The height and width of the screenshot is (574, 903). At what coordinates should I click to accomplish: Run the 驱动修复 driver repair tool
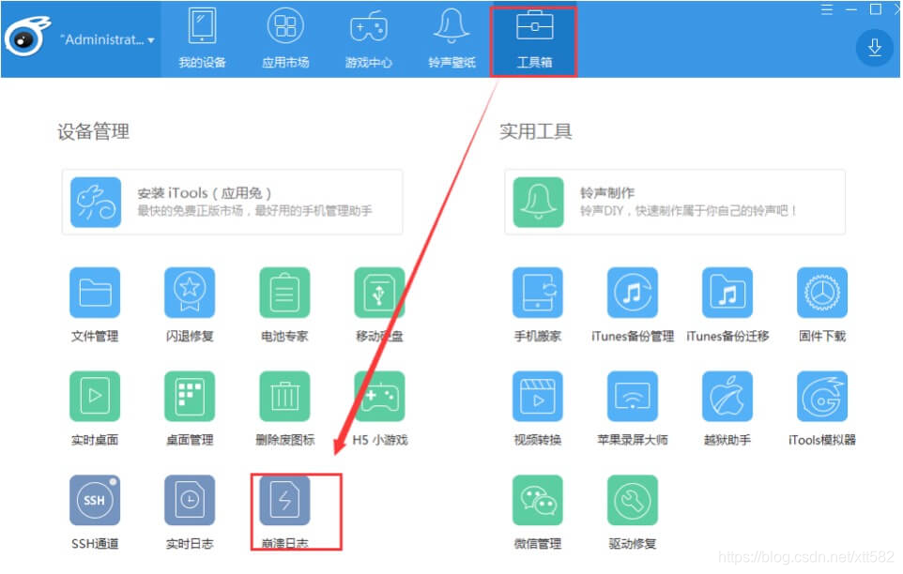click(633, 500)
